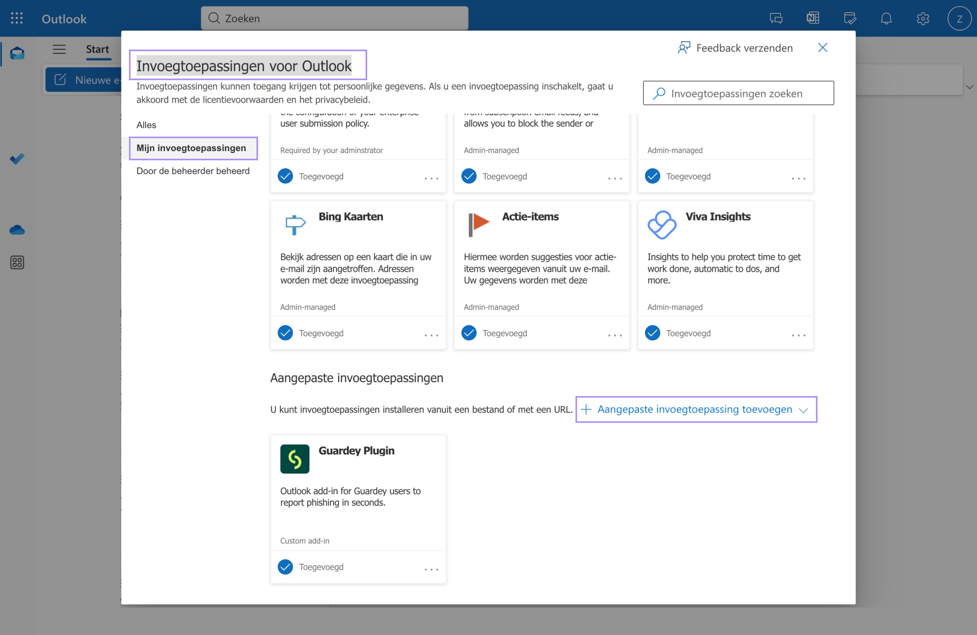Open the notifications bell
977x635 pixels.
(886, 18)
